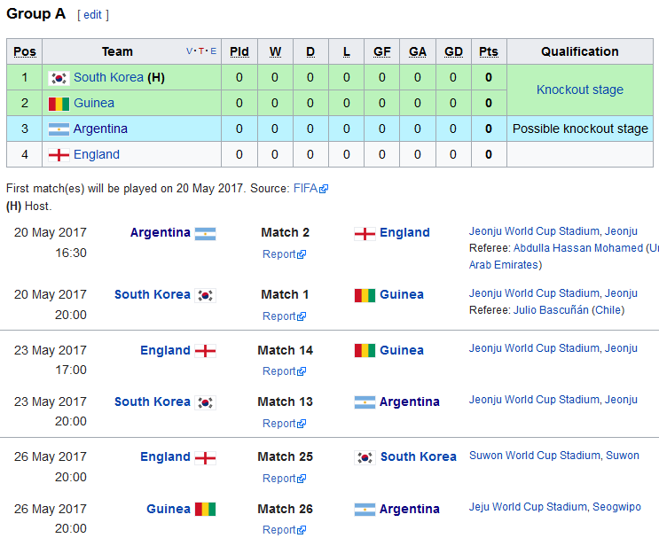The height and width of the screenshot is (538, 659).
Task: Open the Match 2 Report link
Action: (279, 254)
